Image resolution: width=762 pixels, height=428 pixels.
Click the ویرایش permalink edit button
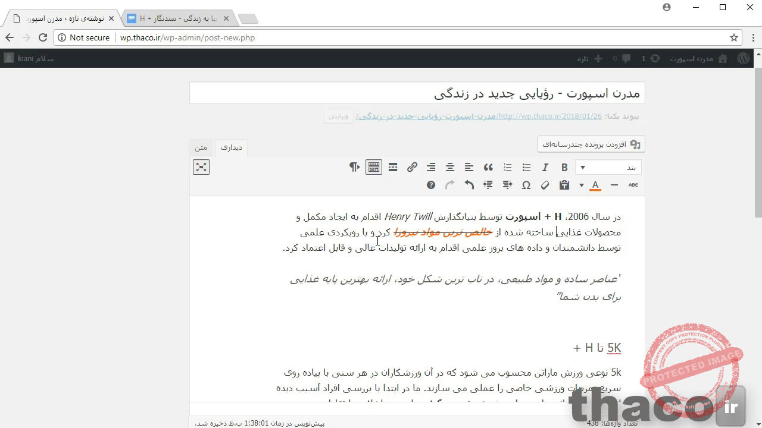click(x=338, y=117)
